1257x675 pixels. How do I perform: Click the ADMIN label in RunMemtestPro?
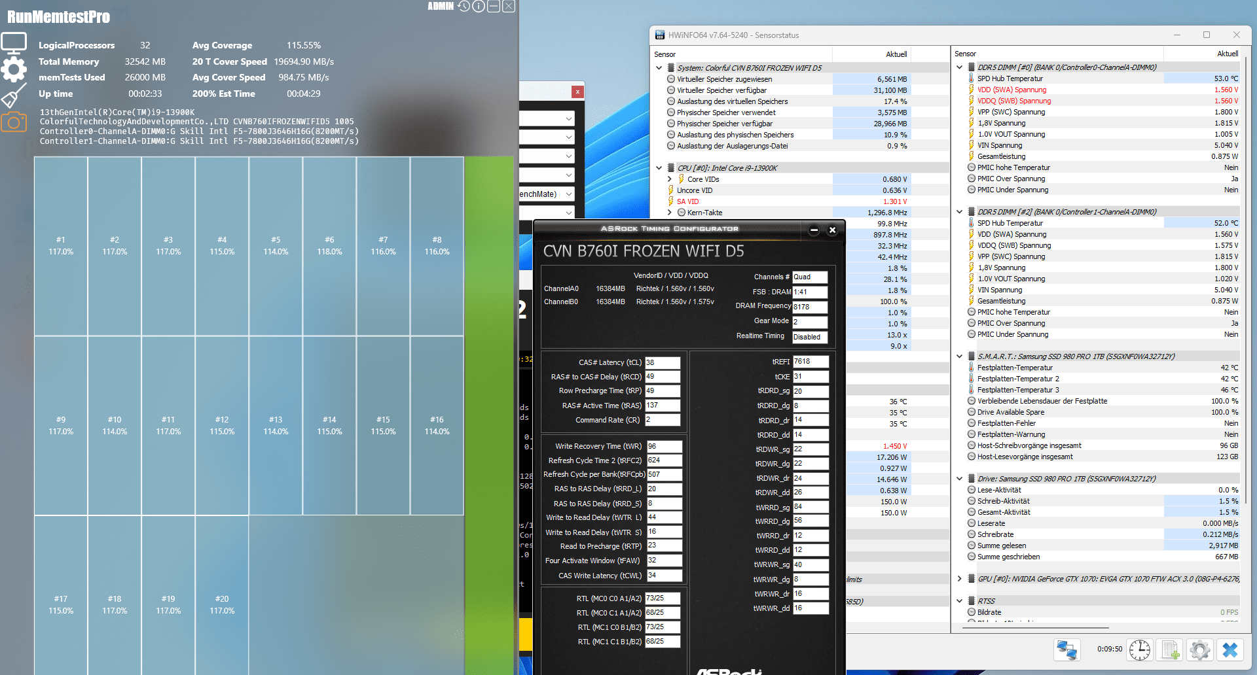coord(440,7)
